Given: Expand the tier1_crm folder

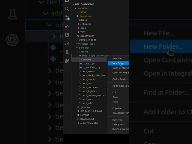Looking at the screenshot, I should pos(80,83).
